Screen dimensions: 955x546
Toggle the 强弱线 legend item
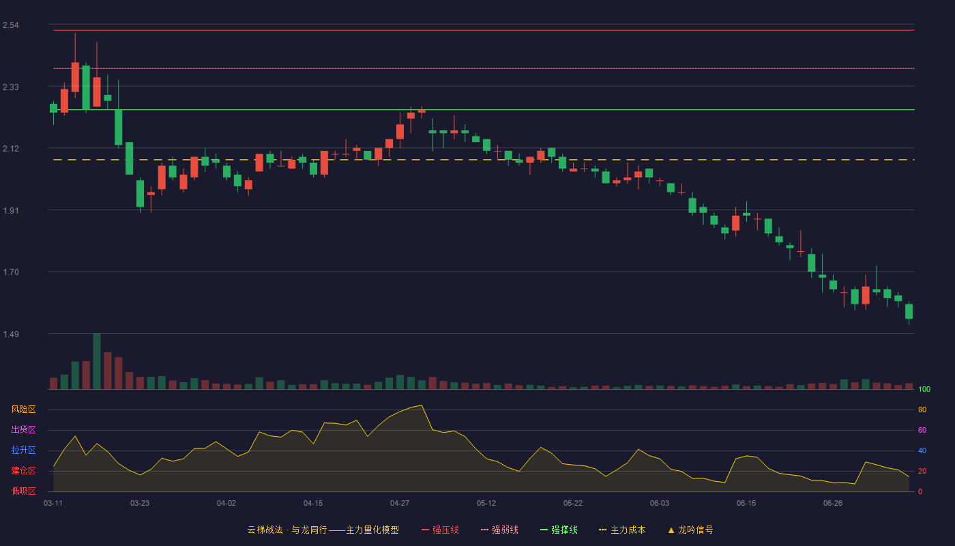499,530
